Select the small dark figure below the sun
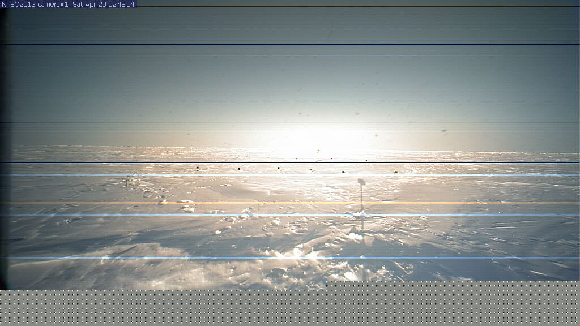The image size is (580, 326). pos(318,152)
